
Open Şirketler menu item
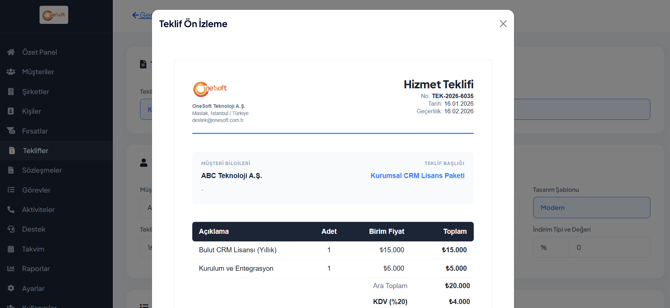pyautogui.click(x=56, y=92)
